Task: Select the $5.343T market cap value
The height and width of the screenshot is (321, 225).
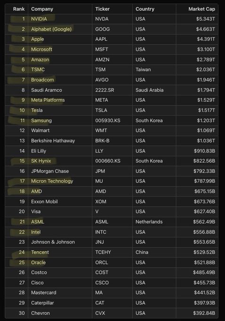Action: click(x=206, y=19)
